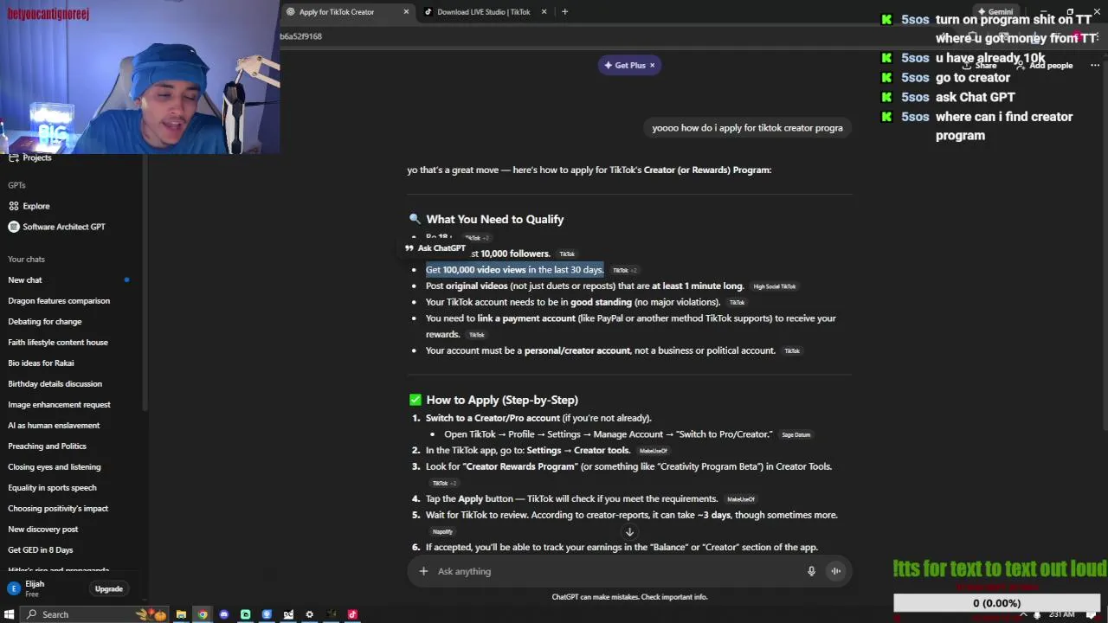Click the Upgrade button

pyautogui.click(x=108, y=589)
